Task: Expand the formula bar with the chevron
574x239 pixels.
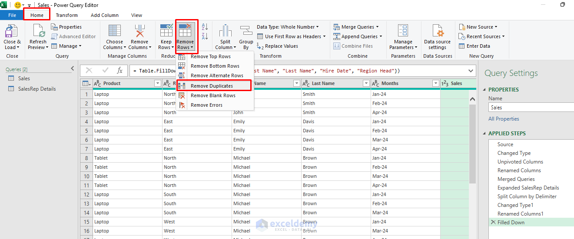Action: pyautogui.click(x=471, y=71)
